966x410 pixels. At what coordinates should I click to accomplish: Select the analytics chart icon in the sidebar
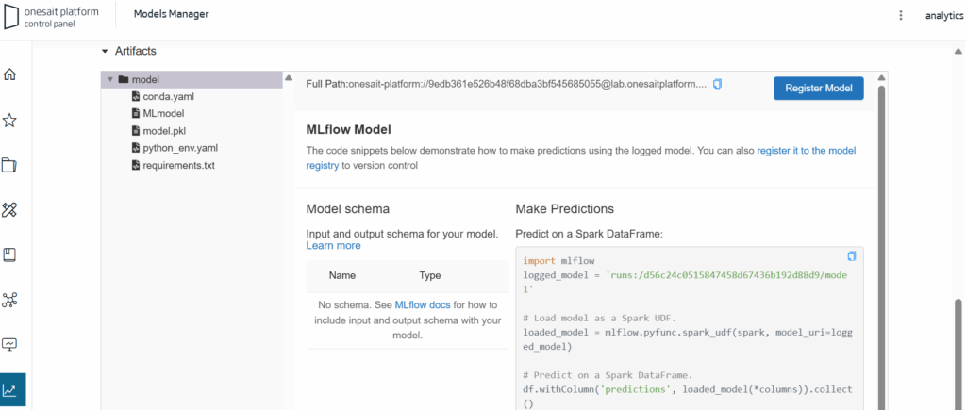click(13, 389)
